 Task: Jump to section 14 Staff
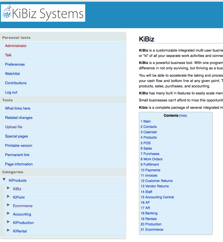146,192
